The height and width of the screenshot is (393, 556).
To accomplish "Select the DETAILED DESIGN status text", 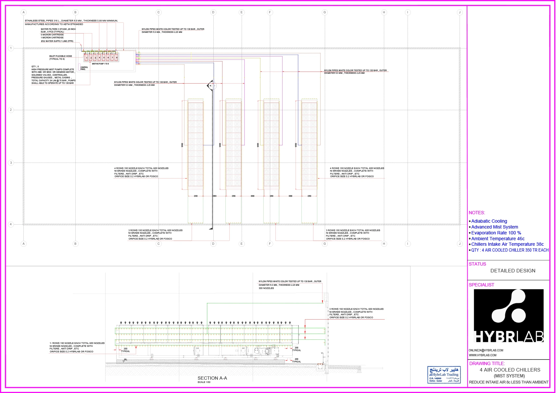I will pos(513,271).
